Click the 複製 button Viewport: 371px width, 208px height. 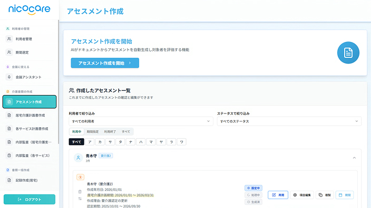(x=325, y=195)
